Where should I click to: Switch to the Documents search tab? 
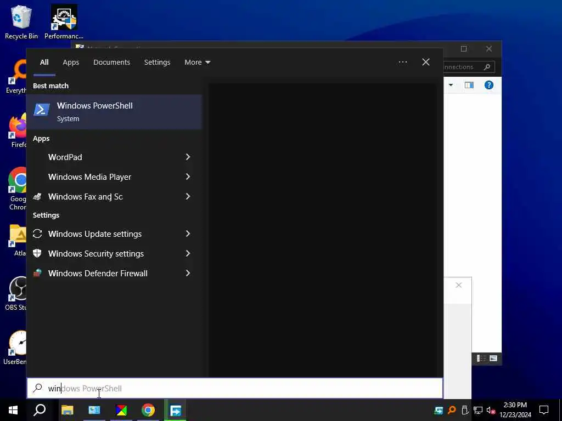111,62
